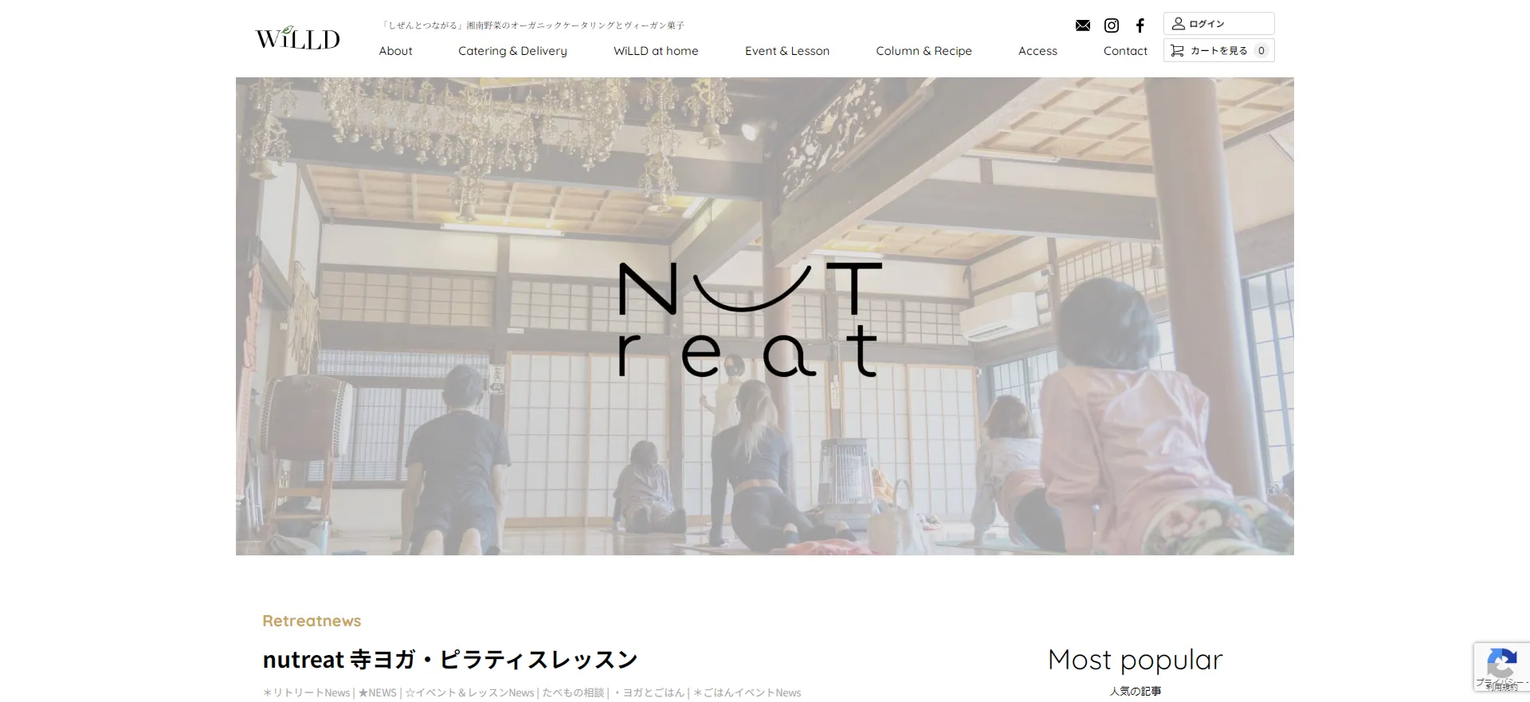The image size is (1530, 702).
Task: Click the ログイン login button
Action: tap(1218, 24)
